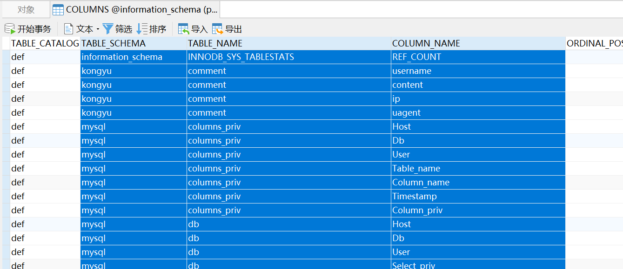Click the COLUMN_NAME column header

(x=478, y=43)
